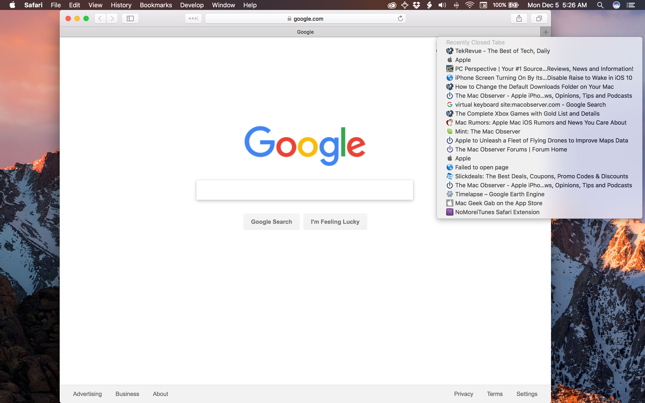The image size is (645, 403).
Task: Reopen Complete Xbox Games with Gold List tab
Action: [x=540, y=114]
